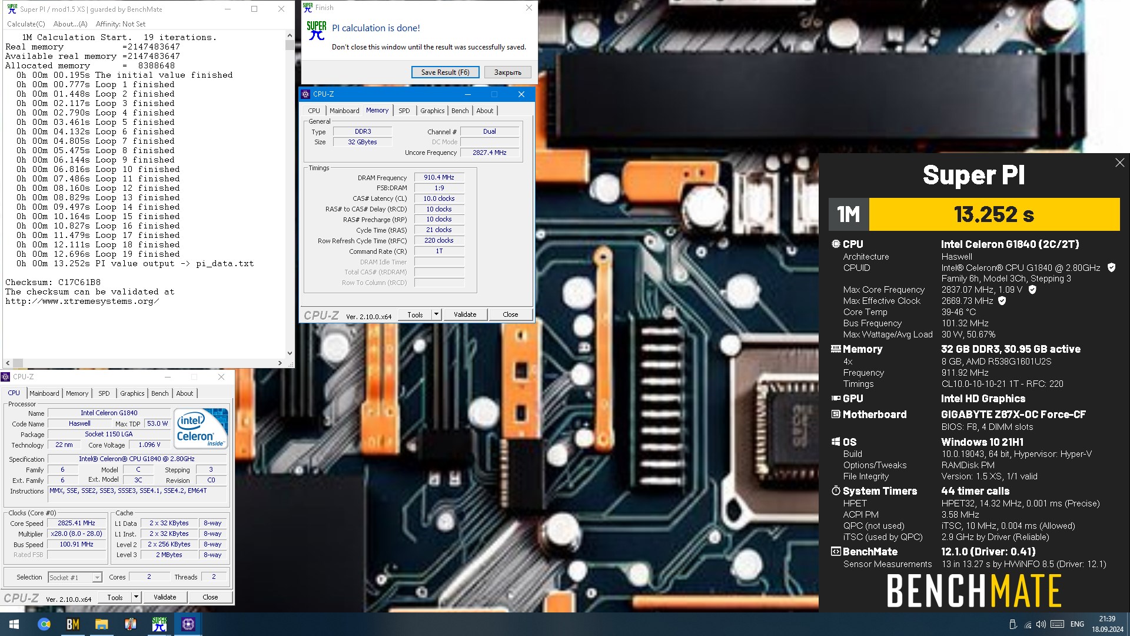Click the Motherboard section icon in BenchMate
The height and width of the screenshot is (636, 1130).
[x=836, y=414]
